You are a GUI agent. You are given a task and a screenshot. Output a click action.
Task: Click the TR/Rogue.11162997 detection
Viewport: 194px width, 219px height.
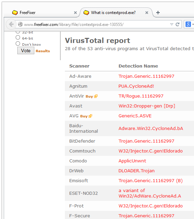141,96
